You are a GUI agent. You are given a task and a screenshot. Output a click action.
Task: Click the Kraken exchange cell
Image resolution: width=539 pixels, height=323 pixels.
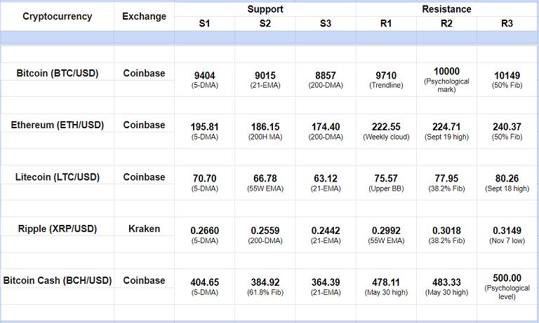coord(144,228)
